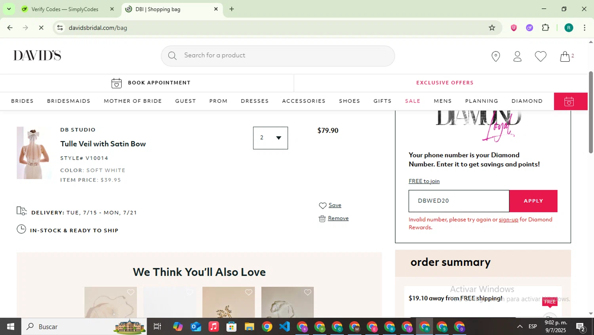594x335 pixels.
Task: Go back to previous page
Action: [x=10, y=28]
